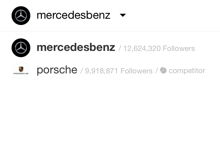Select the Porsche crest avatar
The height and width of the screenshot is (144, 220).
coord(21,70)
